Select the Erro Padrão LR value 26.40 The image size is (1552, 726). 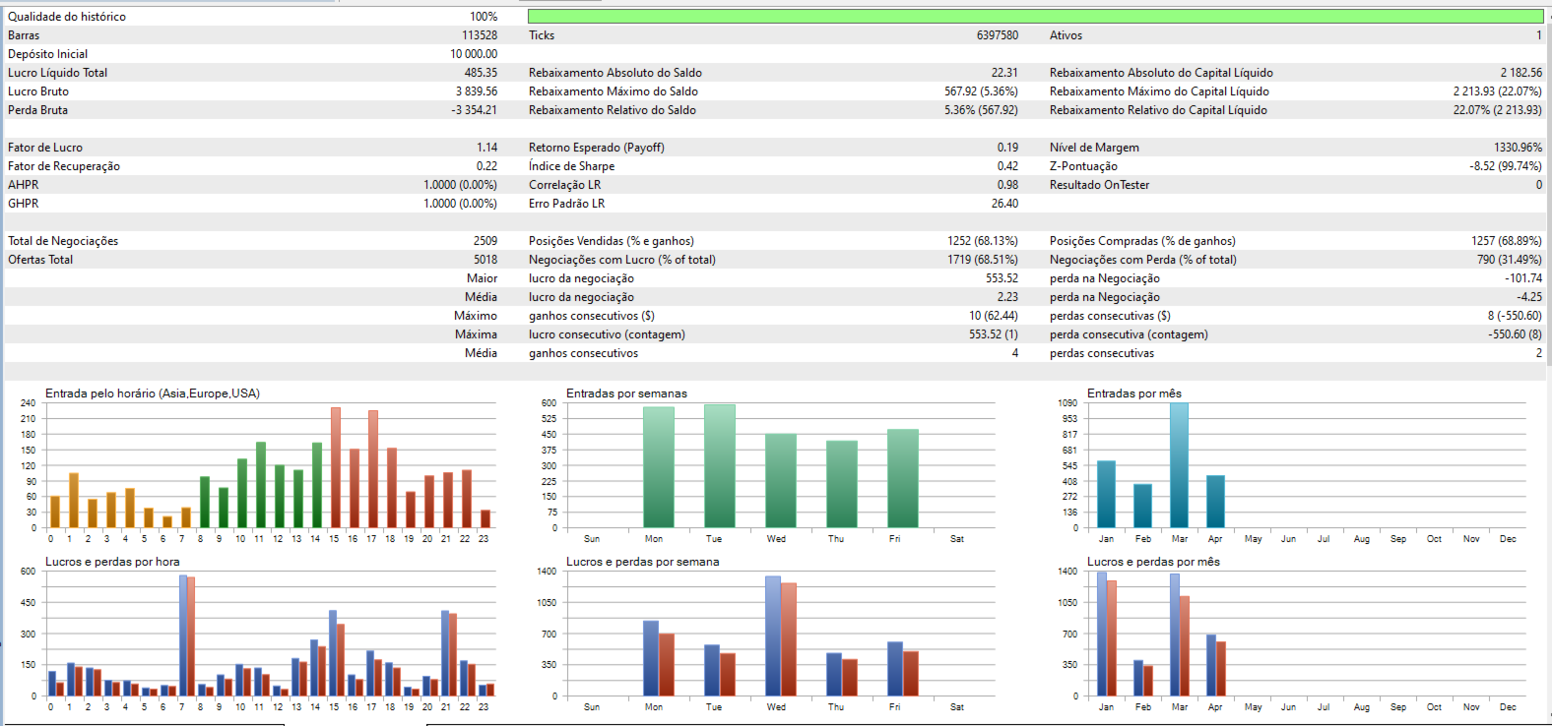[x=1004, y=204]
